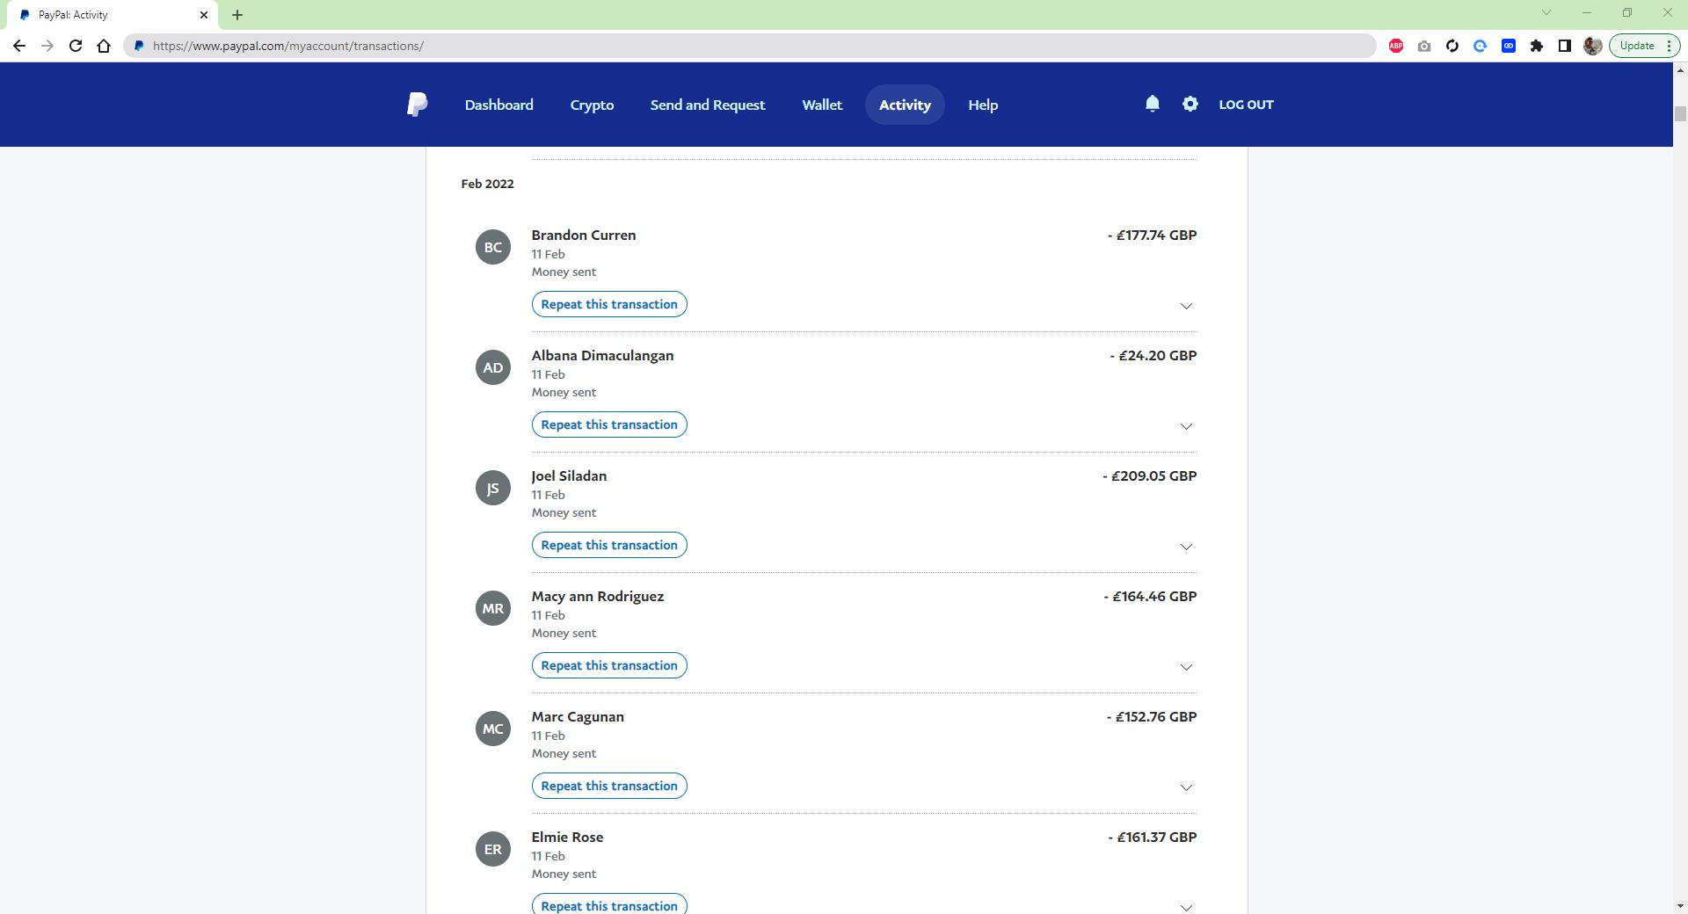1688x914 pixels.
Task: Expand Brandon Curren transaction details
Action: click(x=1185, y=306)
